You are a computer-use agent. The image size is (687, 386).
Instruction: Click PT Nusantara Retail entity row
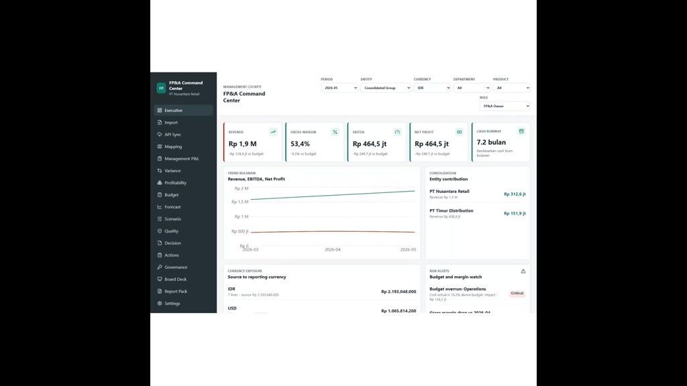click(478, 194)
